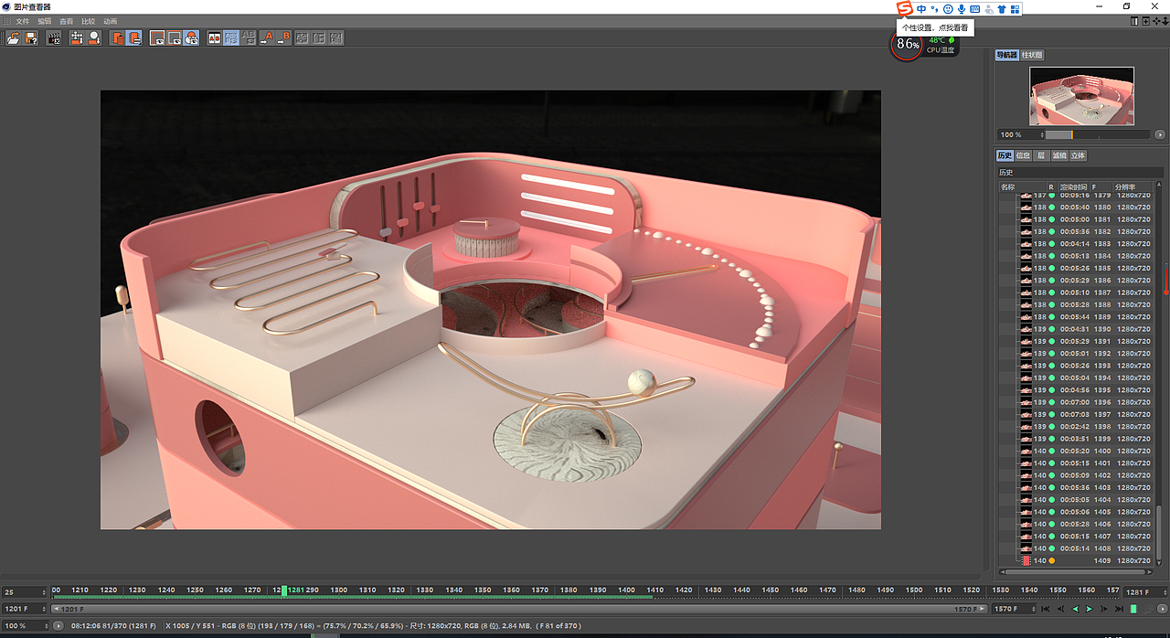
Task: Sort history by R column header
Action: (x=1051, y=186)
